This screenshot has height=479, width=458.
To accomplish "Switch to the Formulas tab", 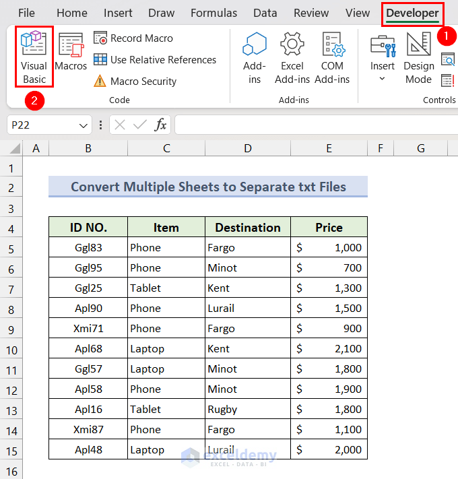I will click(x=214, y=13).
